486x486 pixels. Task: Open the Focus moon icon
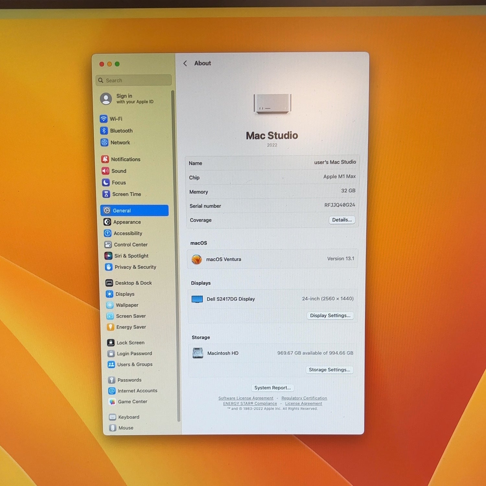[x=106, y=182]
